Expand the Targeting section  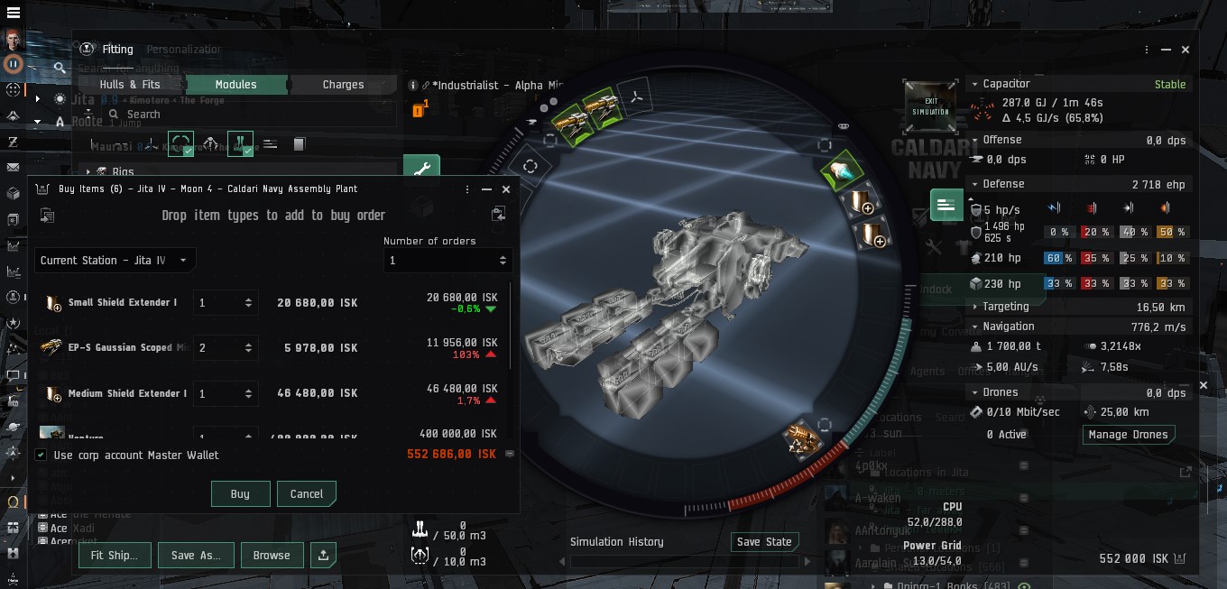click(975, 307)
